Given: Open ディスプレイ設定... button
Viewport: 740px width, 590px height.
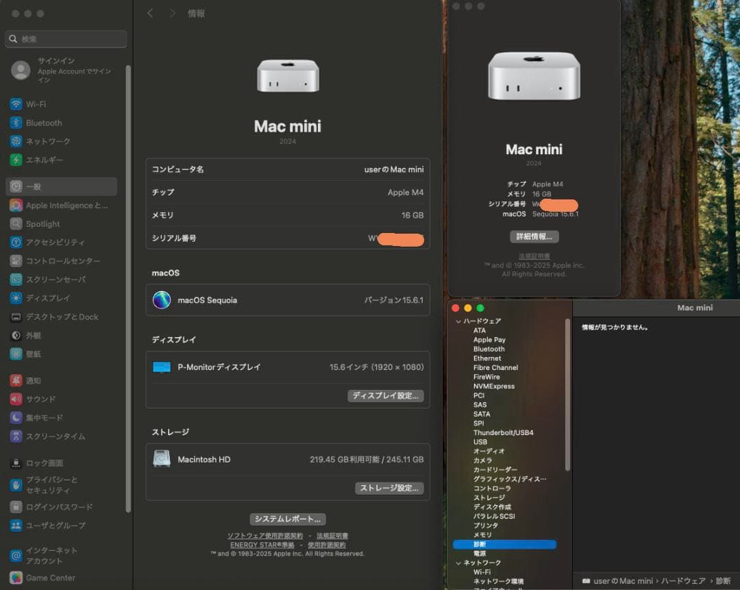Looking at the screenshot, I should click(386, 395).
